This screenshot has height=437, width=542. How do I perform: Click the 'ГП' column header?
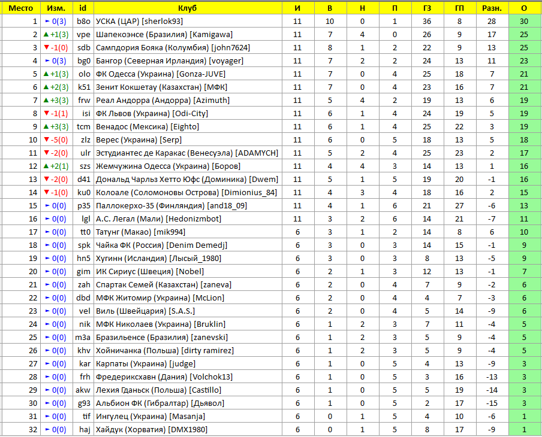pyautogui.click(x=459, y=8)
